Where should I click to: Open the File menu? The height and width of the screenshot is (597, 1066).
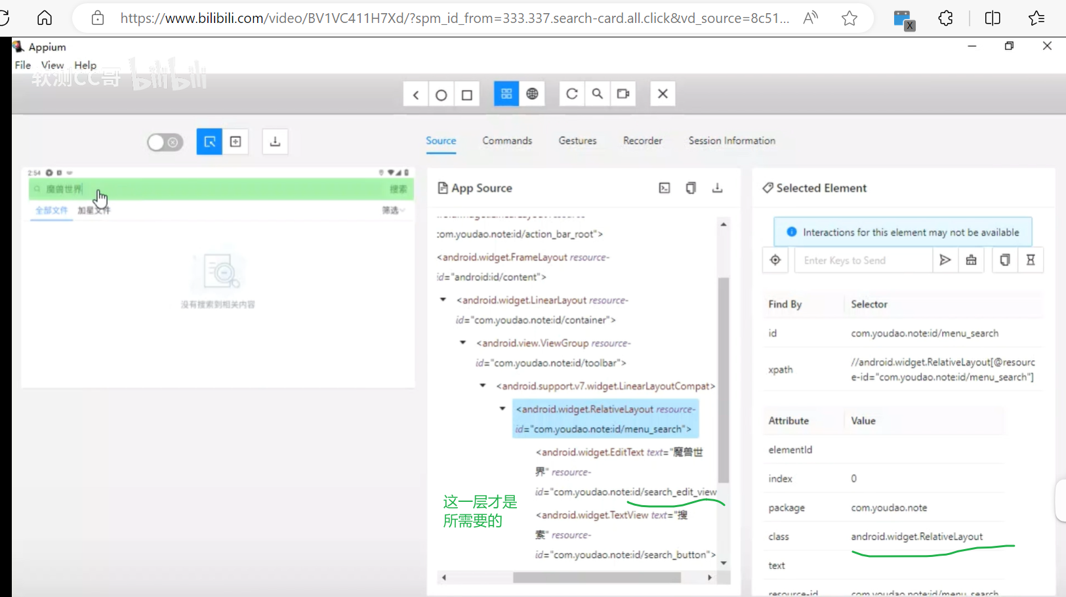pyautogui.click(x=23, y=65)
